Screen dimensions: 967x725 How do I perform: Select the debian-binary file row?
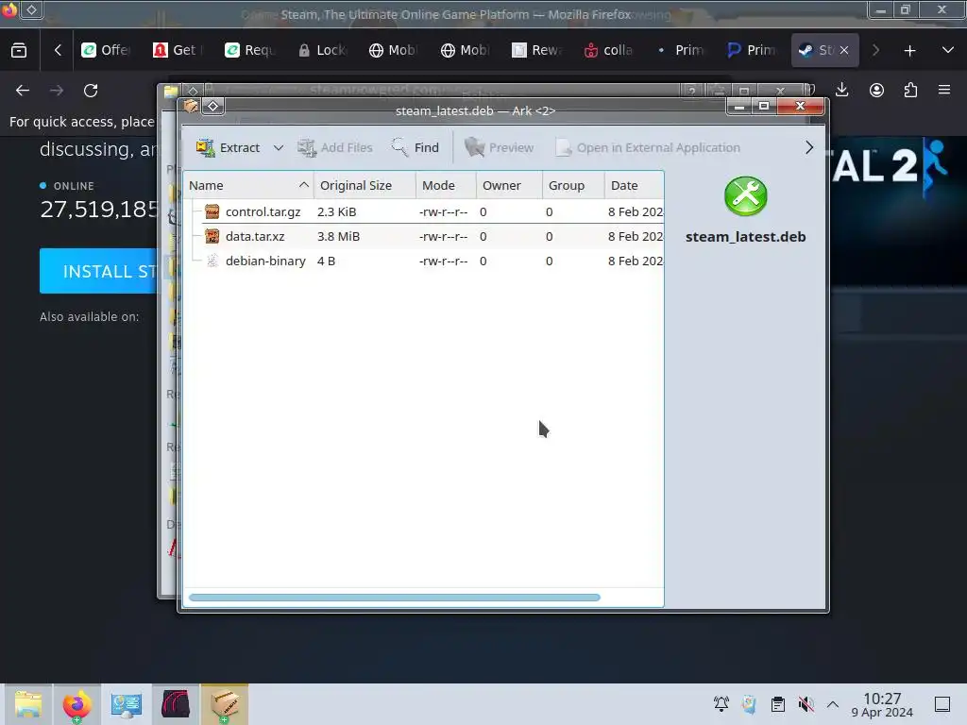click(424, 261)
